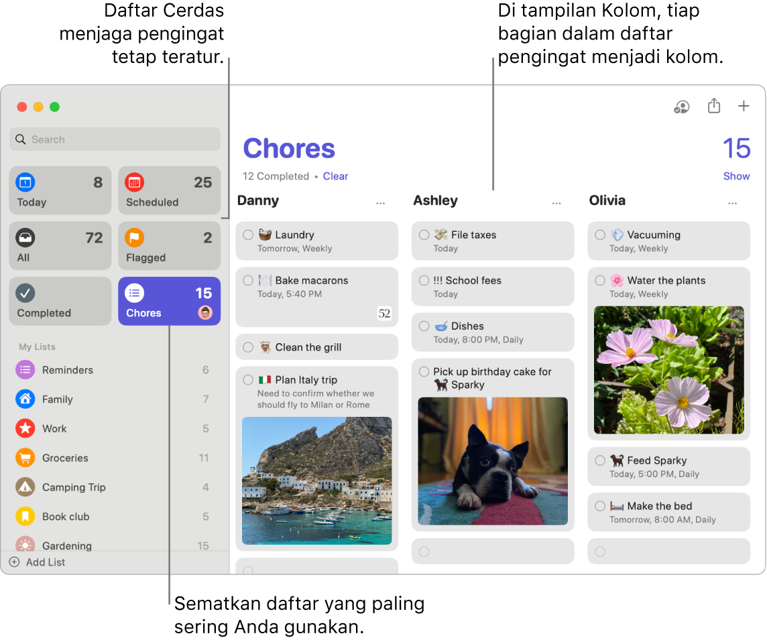This screenshot has width=767, height=642.
Task: Mark the Laundry reminder as completed
Action: (x=248, y=235)
